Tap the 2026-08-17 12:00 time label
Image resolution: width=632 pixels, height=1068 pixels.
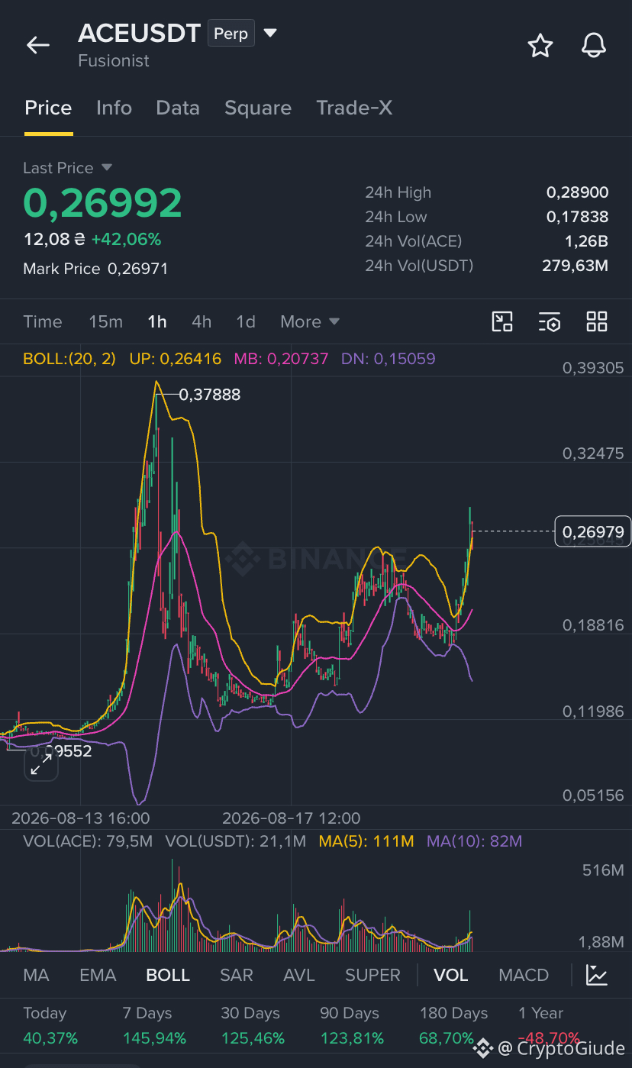tap(291, 818)
